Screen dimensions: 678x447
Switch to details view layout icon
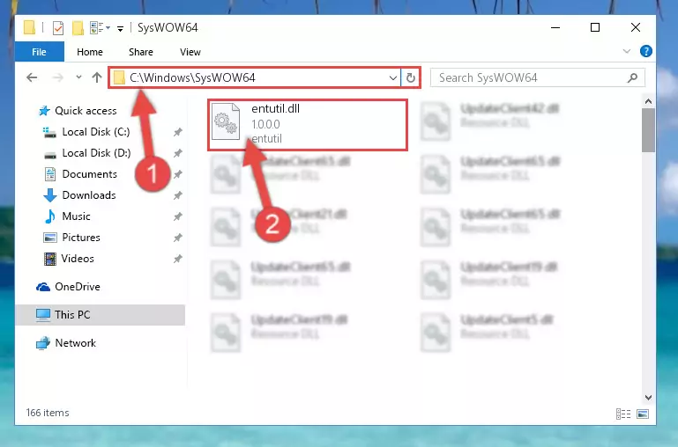(623, 414)
